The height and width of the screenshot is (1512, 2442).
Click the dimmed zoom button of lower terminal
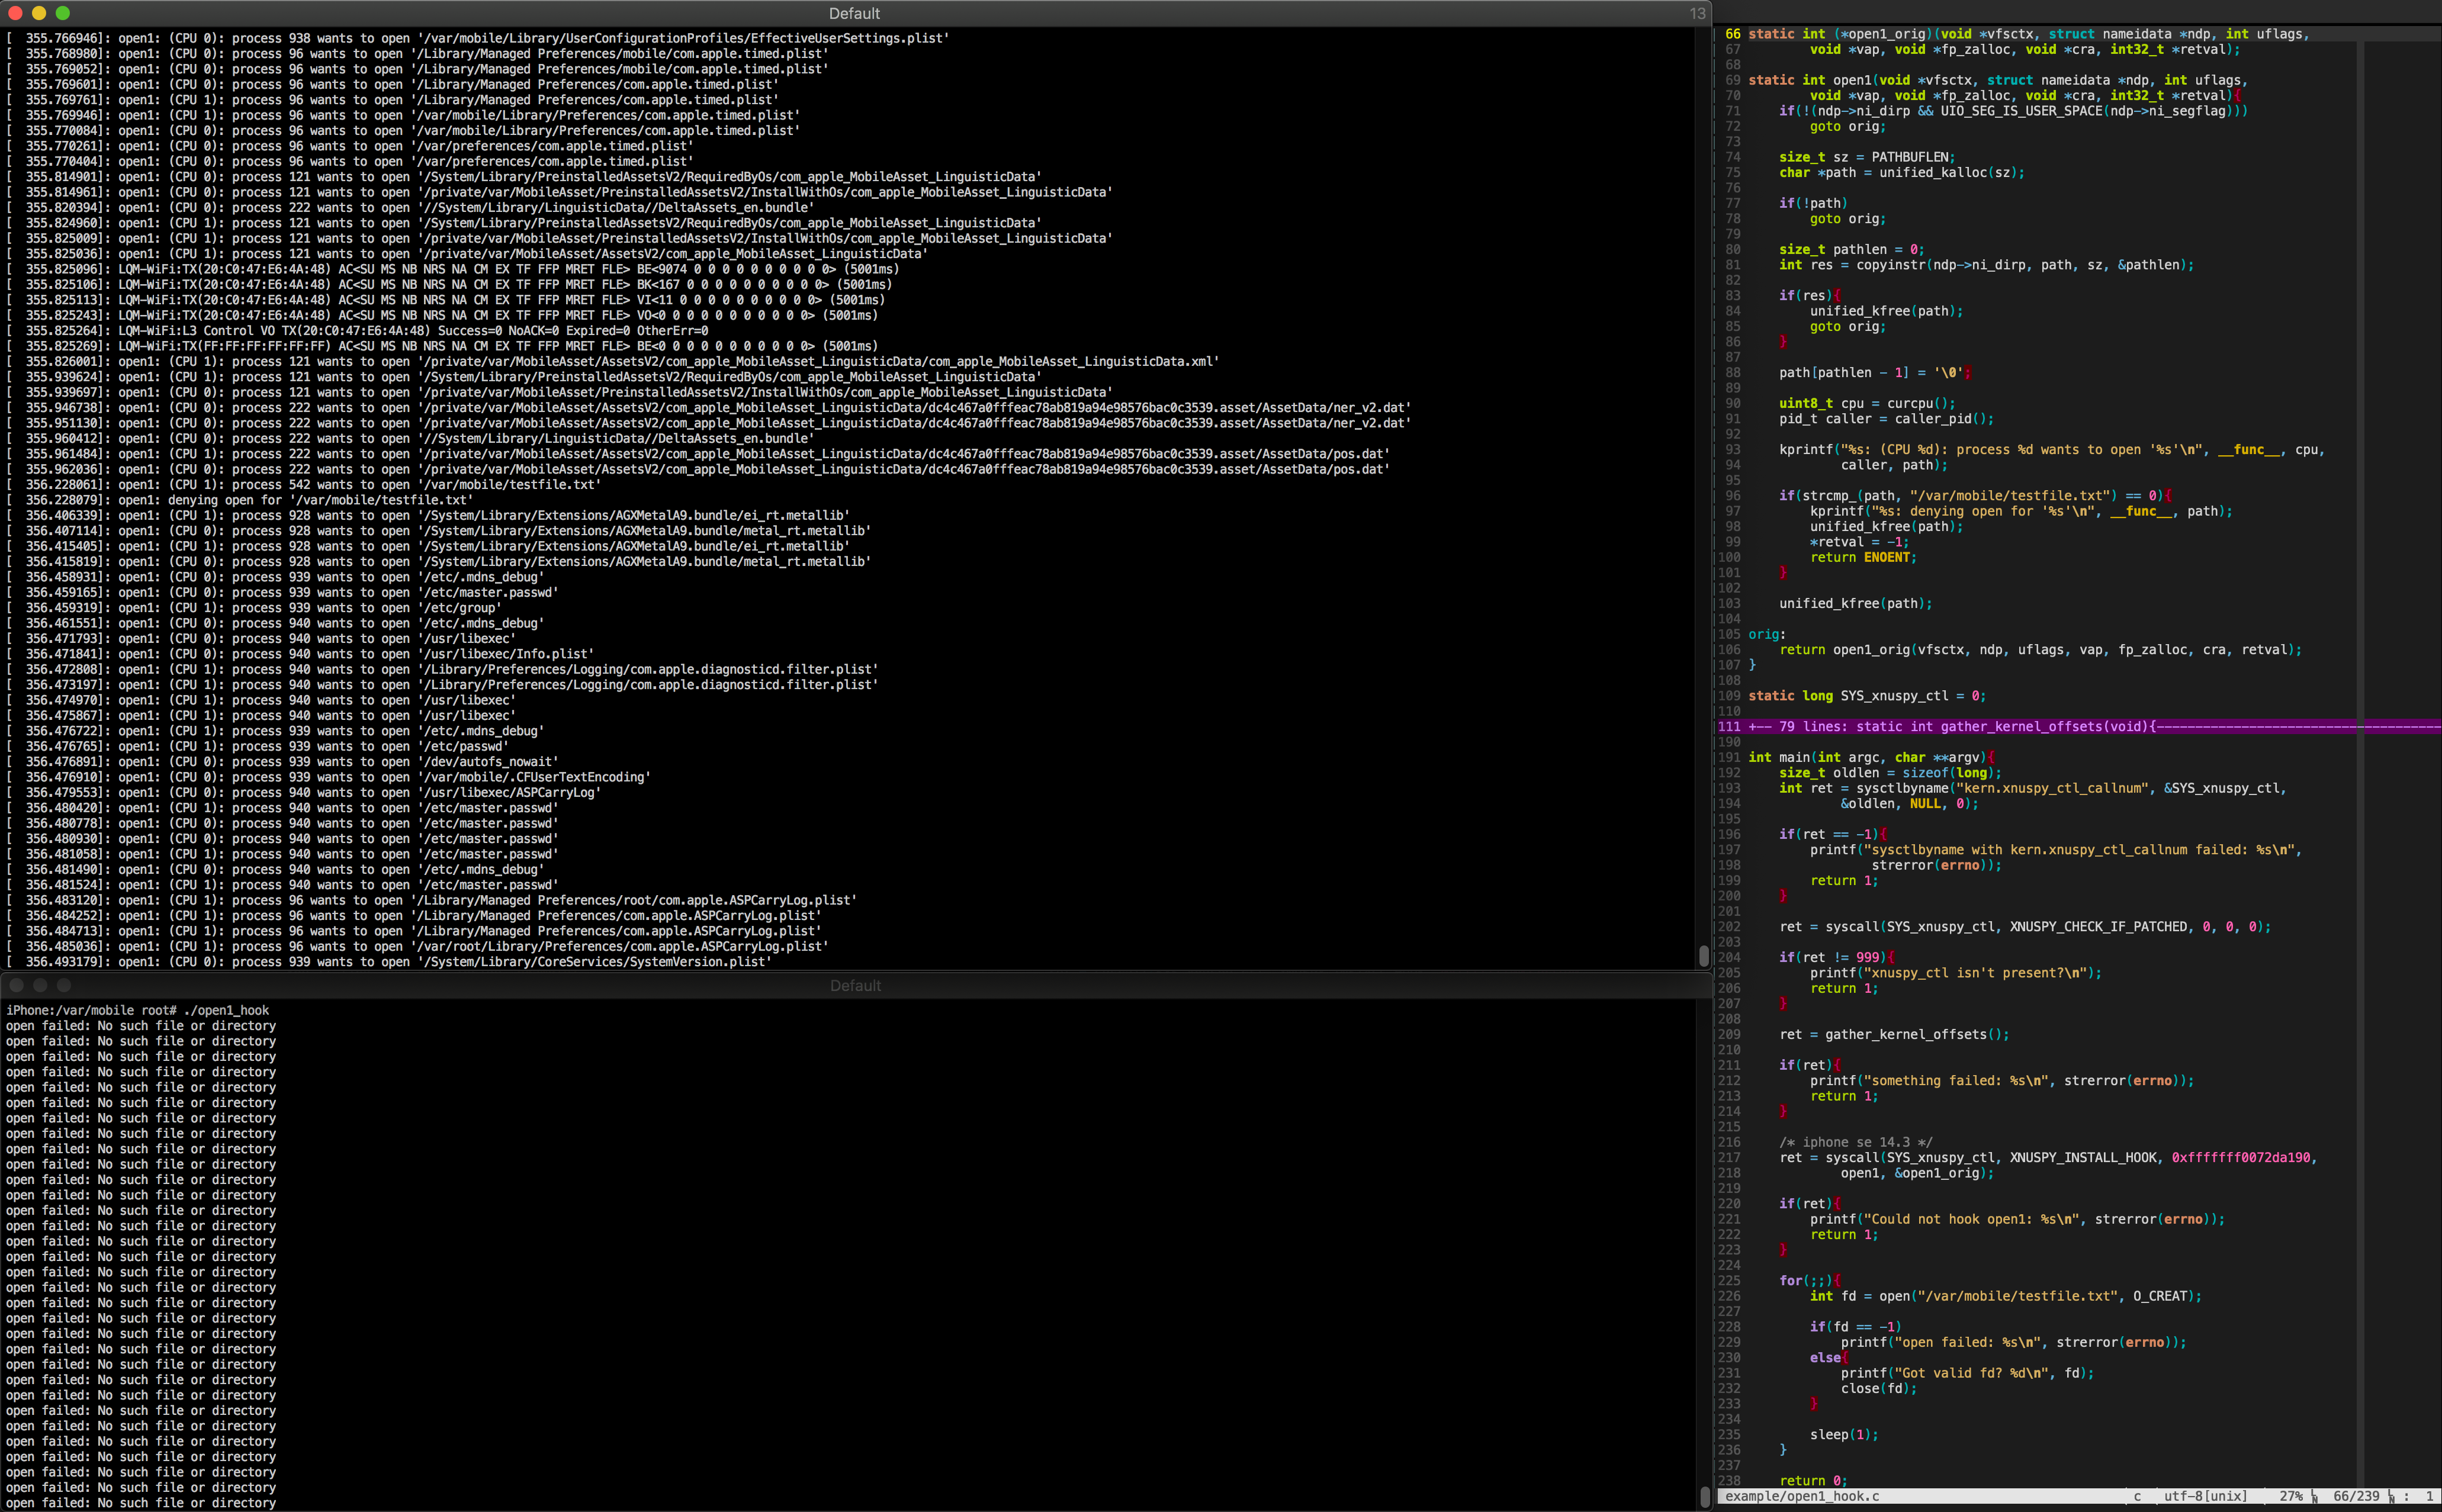pos(63,985)
